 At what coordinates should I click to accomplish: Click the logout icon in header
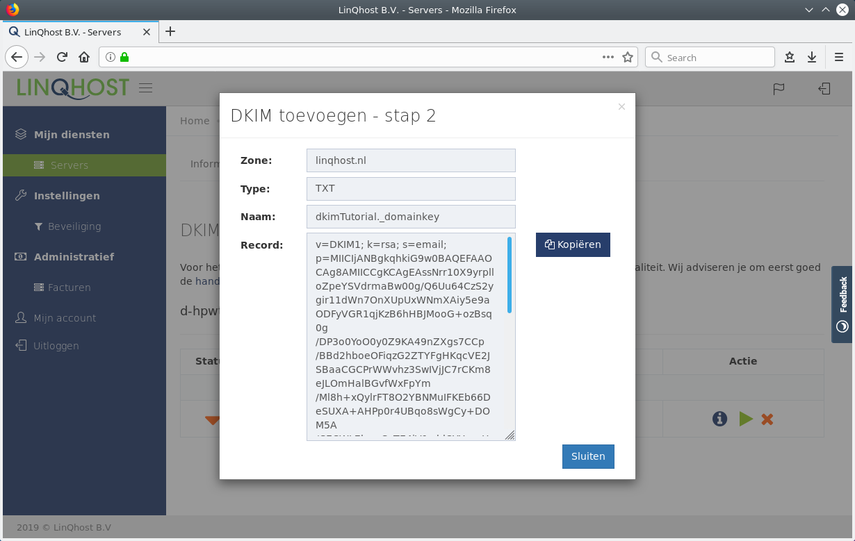click(824, 88)
